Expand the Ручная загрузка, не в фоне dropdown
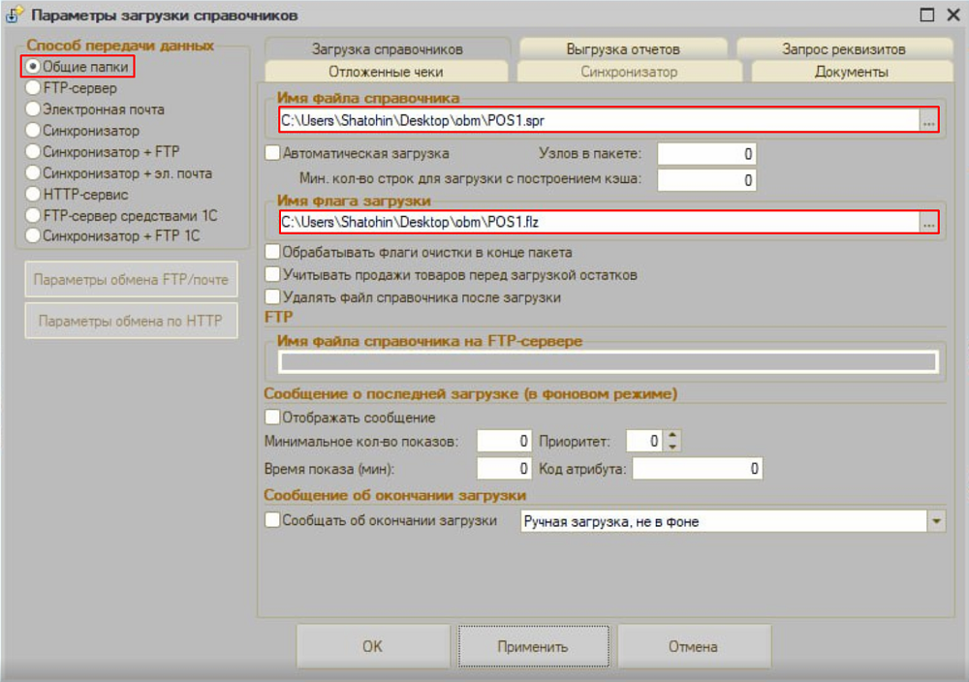Viewport: 969px width, 682px height. [936, 521]
